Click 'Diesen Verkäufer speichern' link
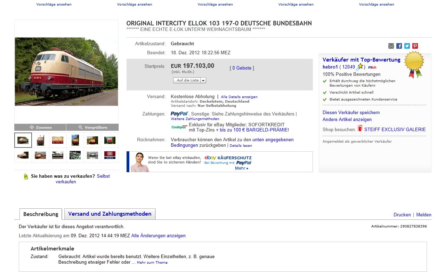The image size is (437, 272). pos(351,113)
